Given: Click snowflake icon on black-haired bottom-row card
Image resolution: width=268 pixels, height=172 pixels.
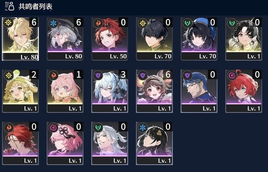Looking at the screenshot, I should (x=143, y=128).
